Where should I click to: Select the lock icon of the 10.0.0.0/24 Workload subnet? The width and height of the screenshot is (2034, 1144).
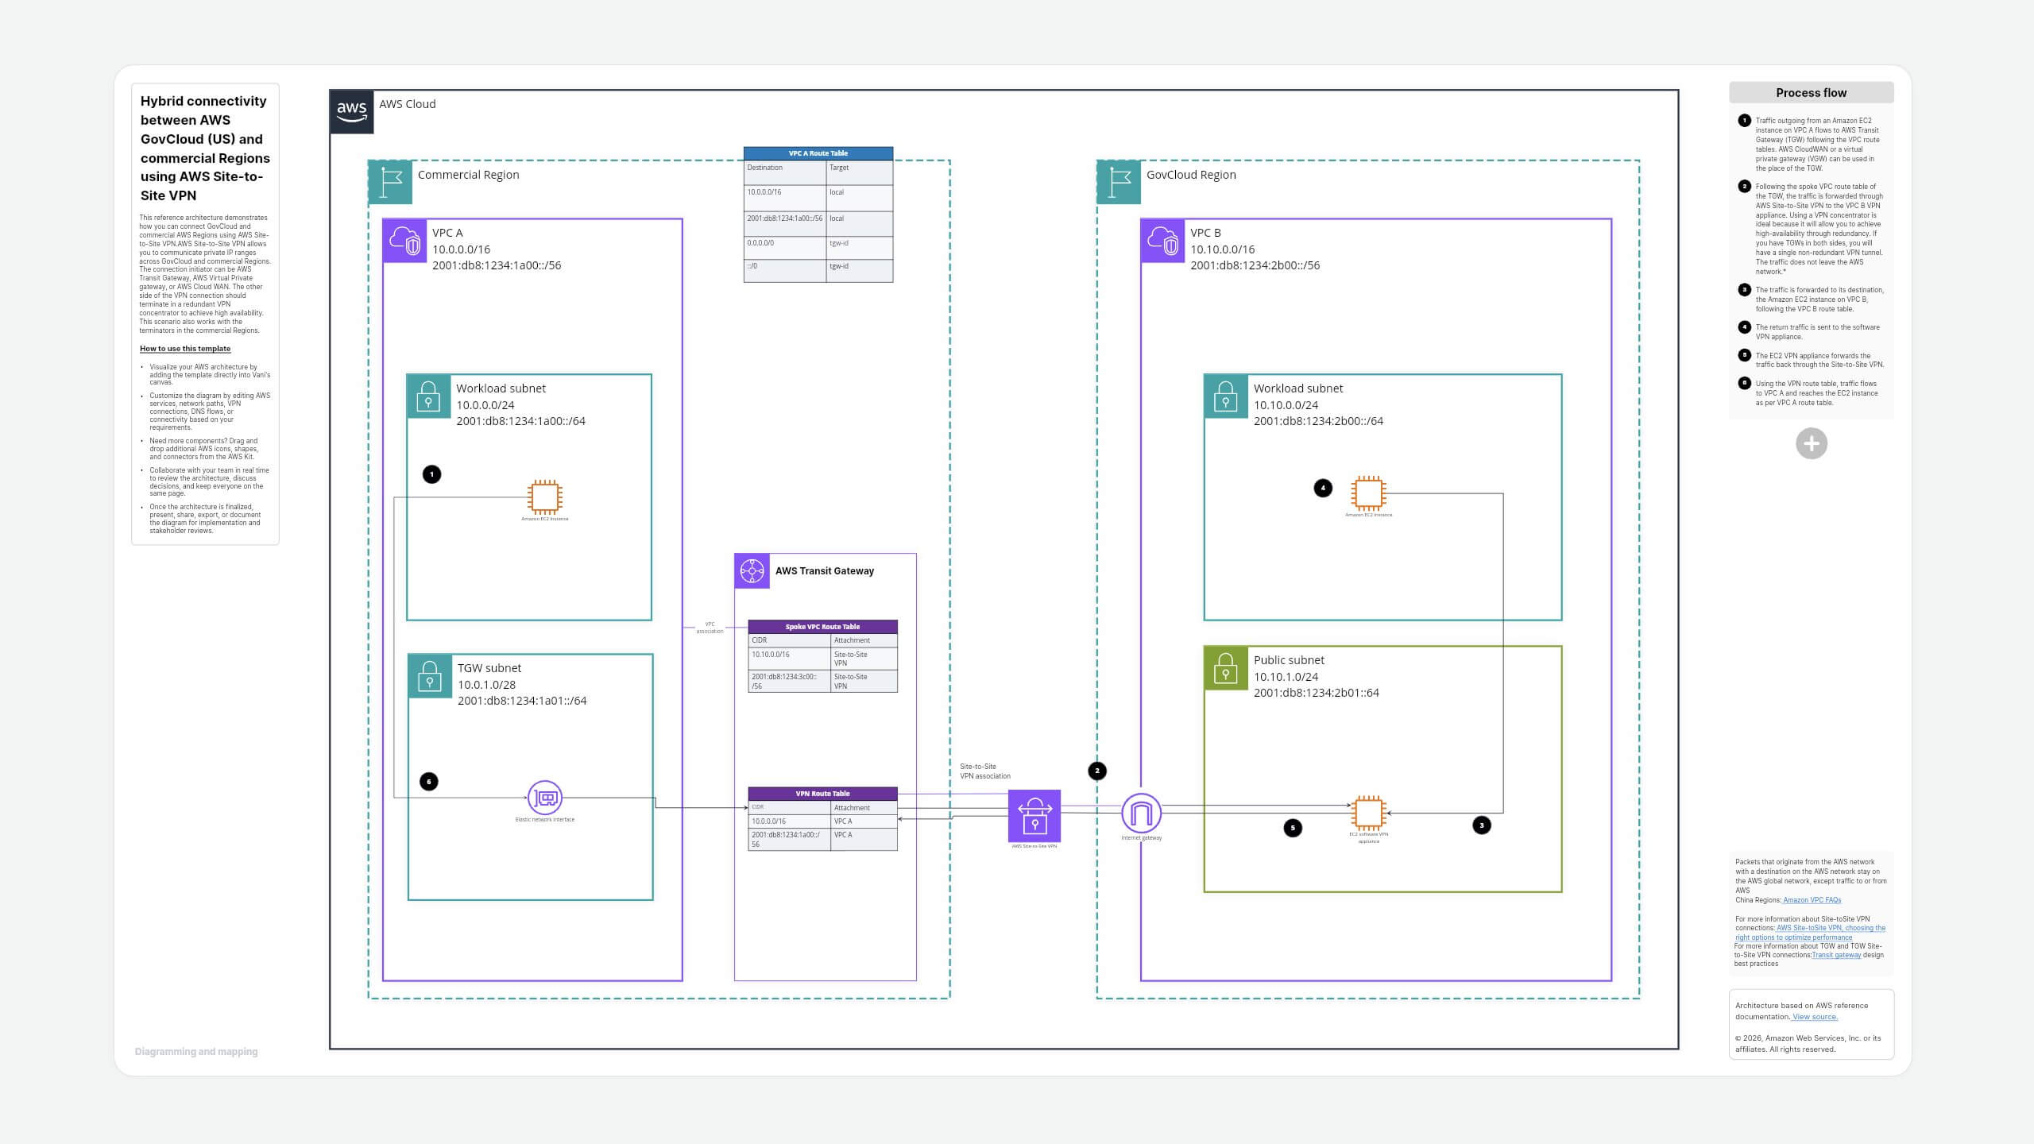point(428,396)
